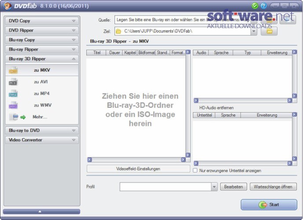The height and width of the screenshot is (220, 303).
Task: Click horizontal scrollbar track of Audio list
Action: coord(243,100)
